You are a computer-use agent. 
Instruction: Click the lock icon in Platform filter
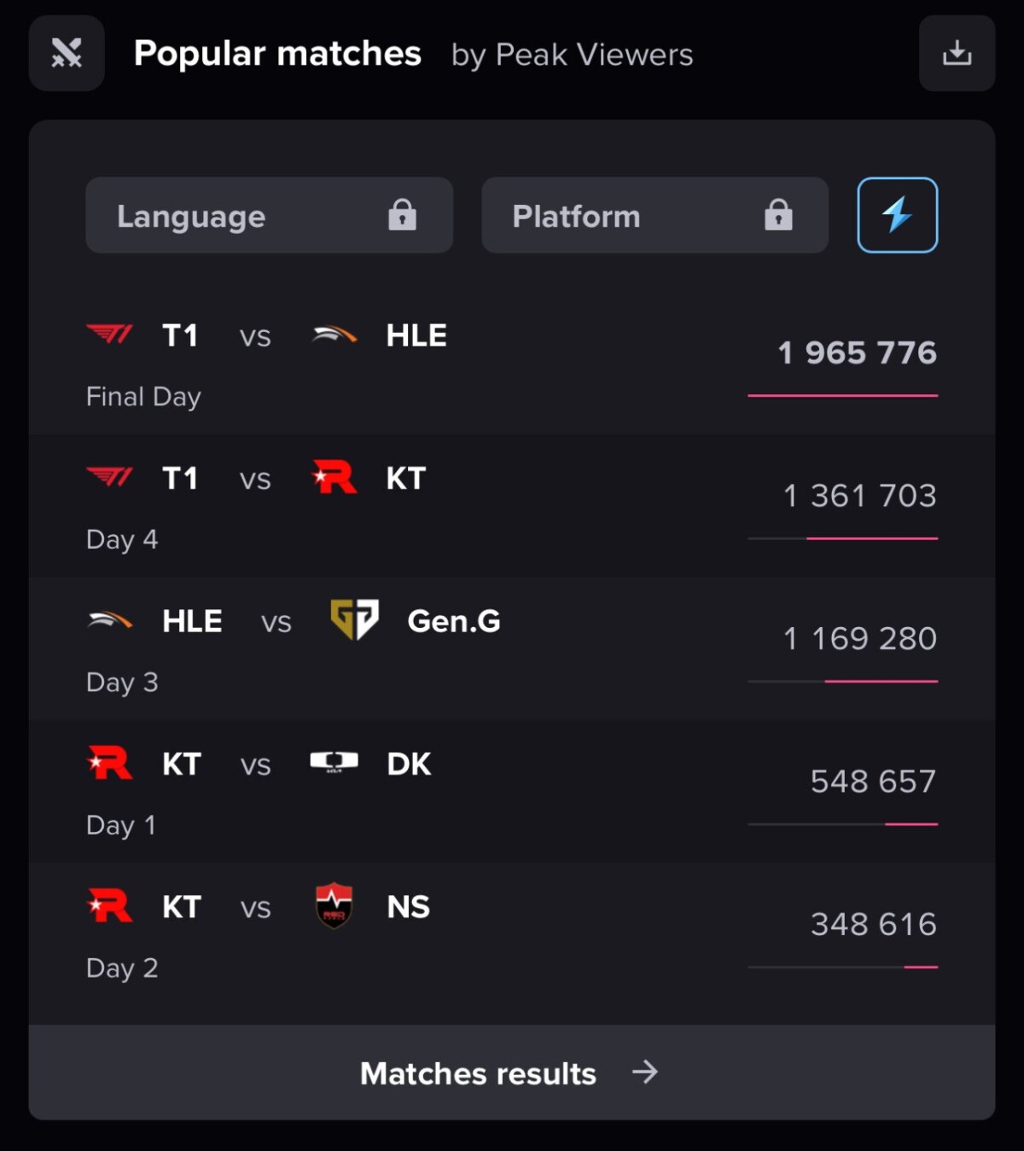pyautogui.click(x=778, y=215)
